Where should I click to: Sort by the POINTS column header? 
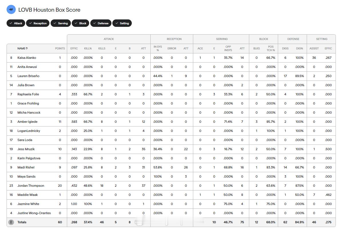coord(60,48)
